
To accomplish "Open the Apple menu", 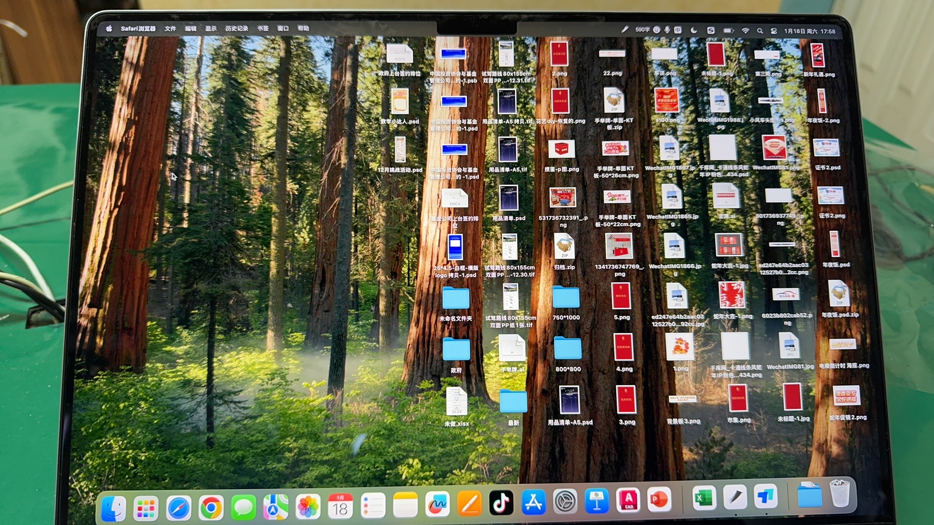I will click(109, 29).
